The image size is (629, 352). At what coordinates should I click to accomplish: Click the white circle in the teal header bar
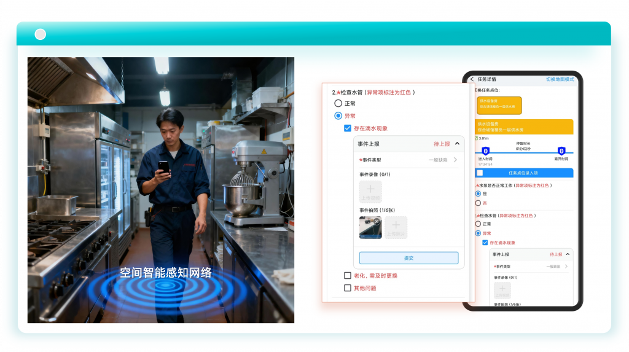41,34
